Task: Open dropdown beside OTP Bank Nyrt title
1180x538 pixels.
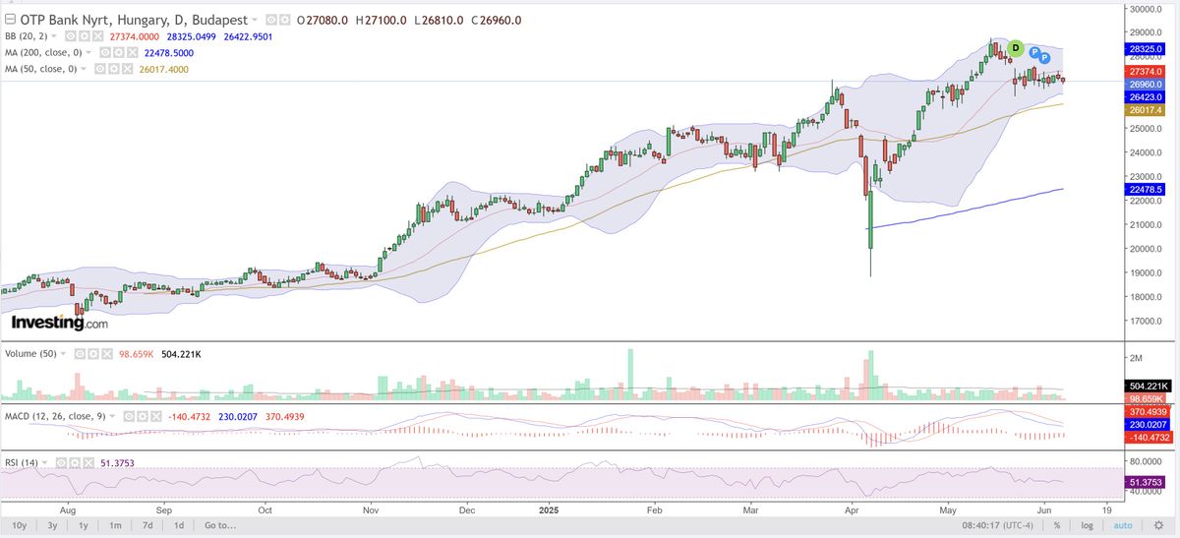Action: tap(255, 20)
